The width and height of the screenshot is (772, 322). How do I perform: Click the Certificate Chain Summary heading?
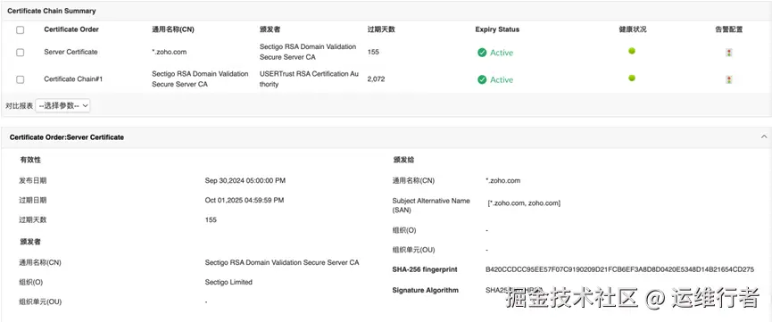(52, 11)
